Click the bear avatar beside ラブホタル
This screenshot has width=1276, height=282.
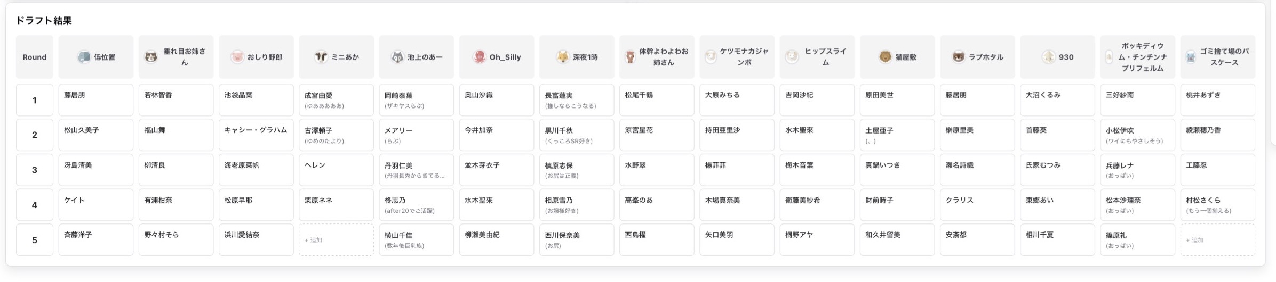coord(959,57)
